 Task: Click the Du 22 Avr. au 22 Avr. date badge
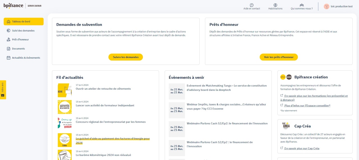(177, 91)
